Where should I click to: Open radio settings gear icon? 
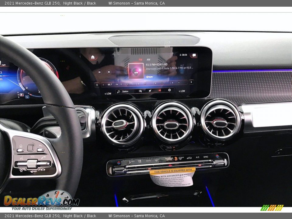pyautogui.click(x=169, y=90)
